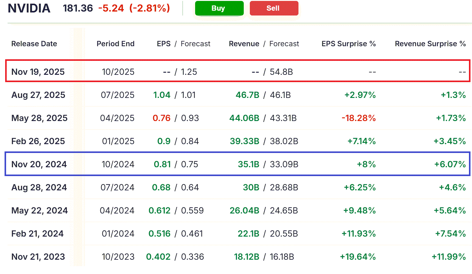Click the NVIDIA stock name heading
This screenshot has height=274, width=472.
(x=29, y=8)
